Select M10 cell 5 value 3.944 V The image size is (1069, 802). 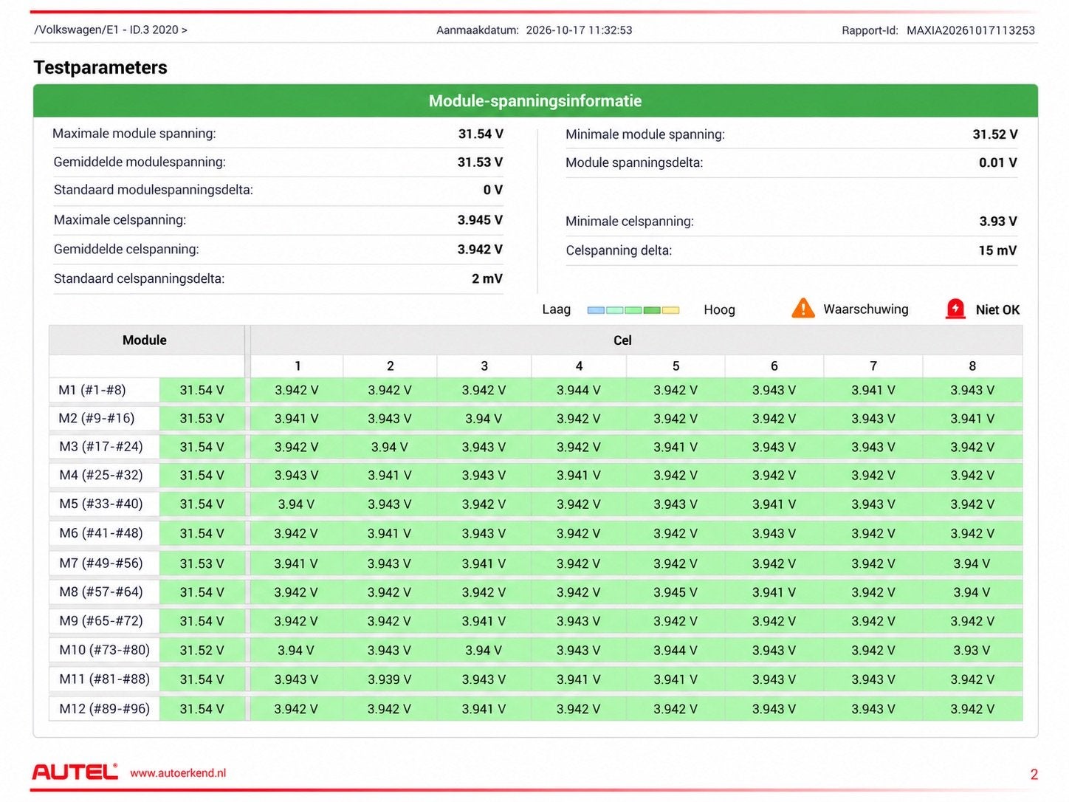675,651
